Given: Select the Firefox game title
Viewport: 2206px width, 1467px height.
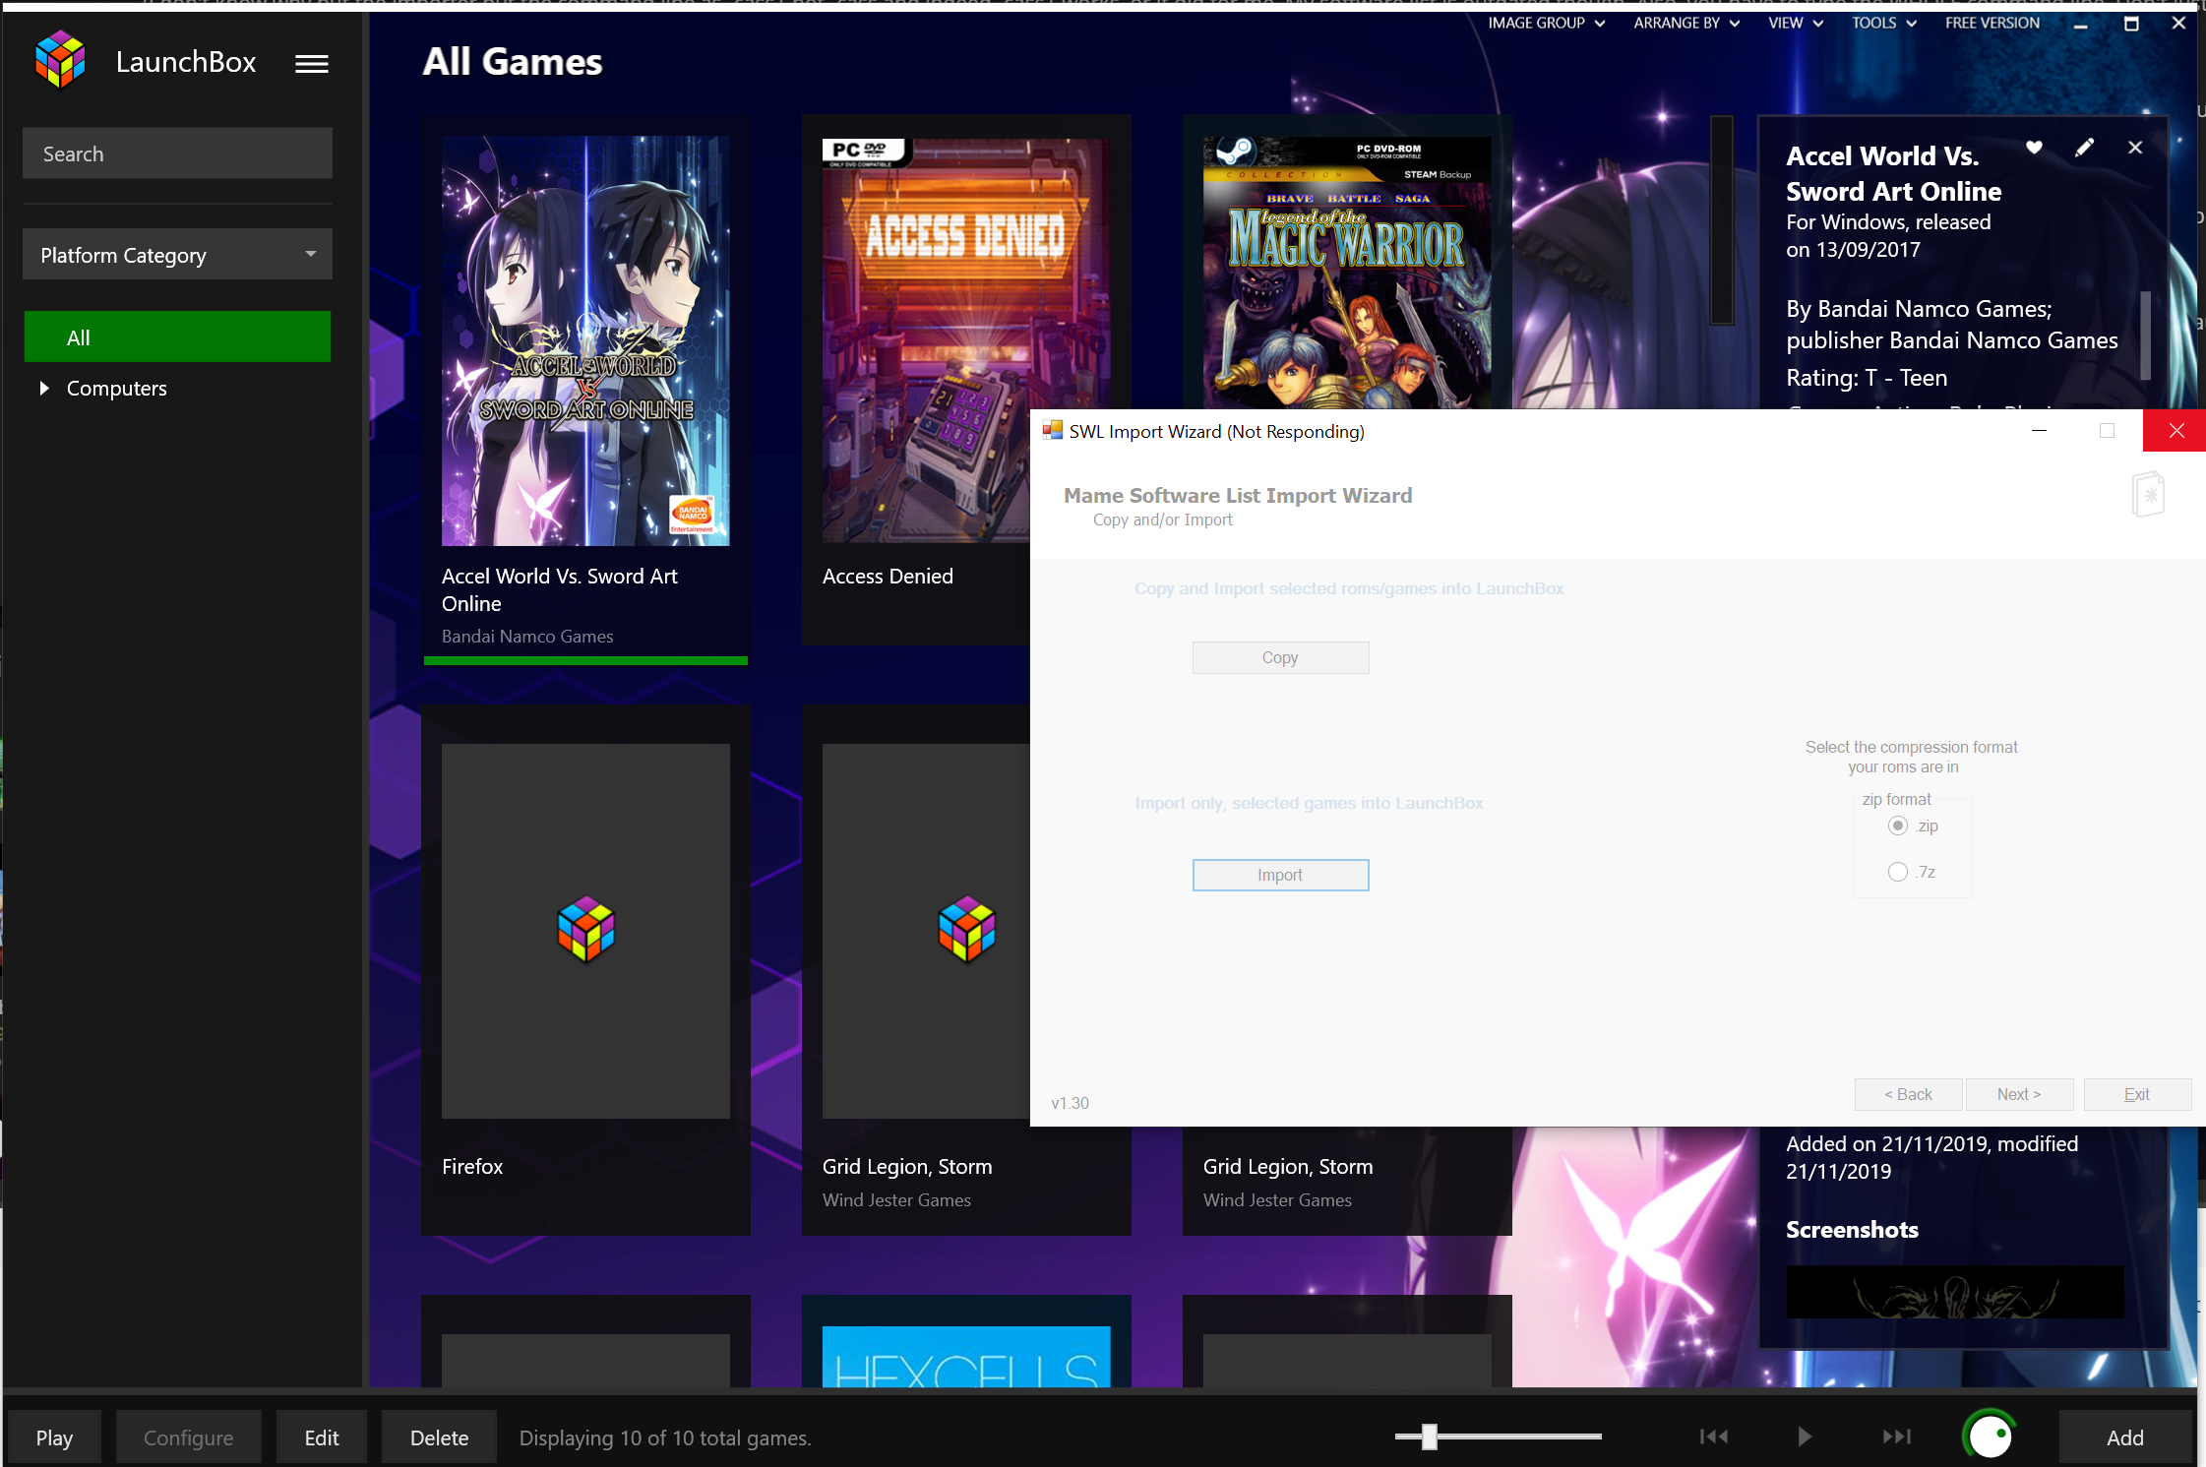Looking at the screenshot, I should (472, 1166).
